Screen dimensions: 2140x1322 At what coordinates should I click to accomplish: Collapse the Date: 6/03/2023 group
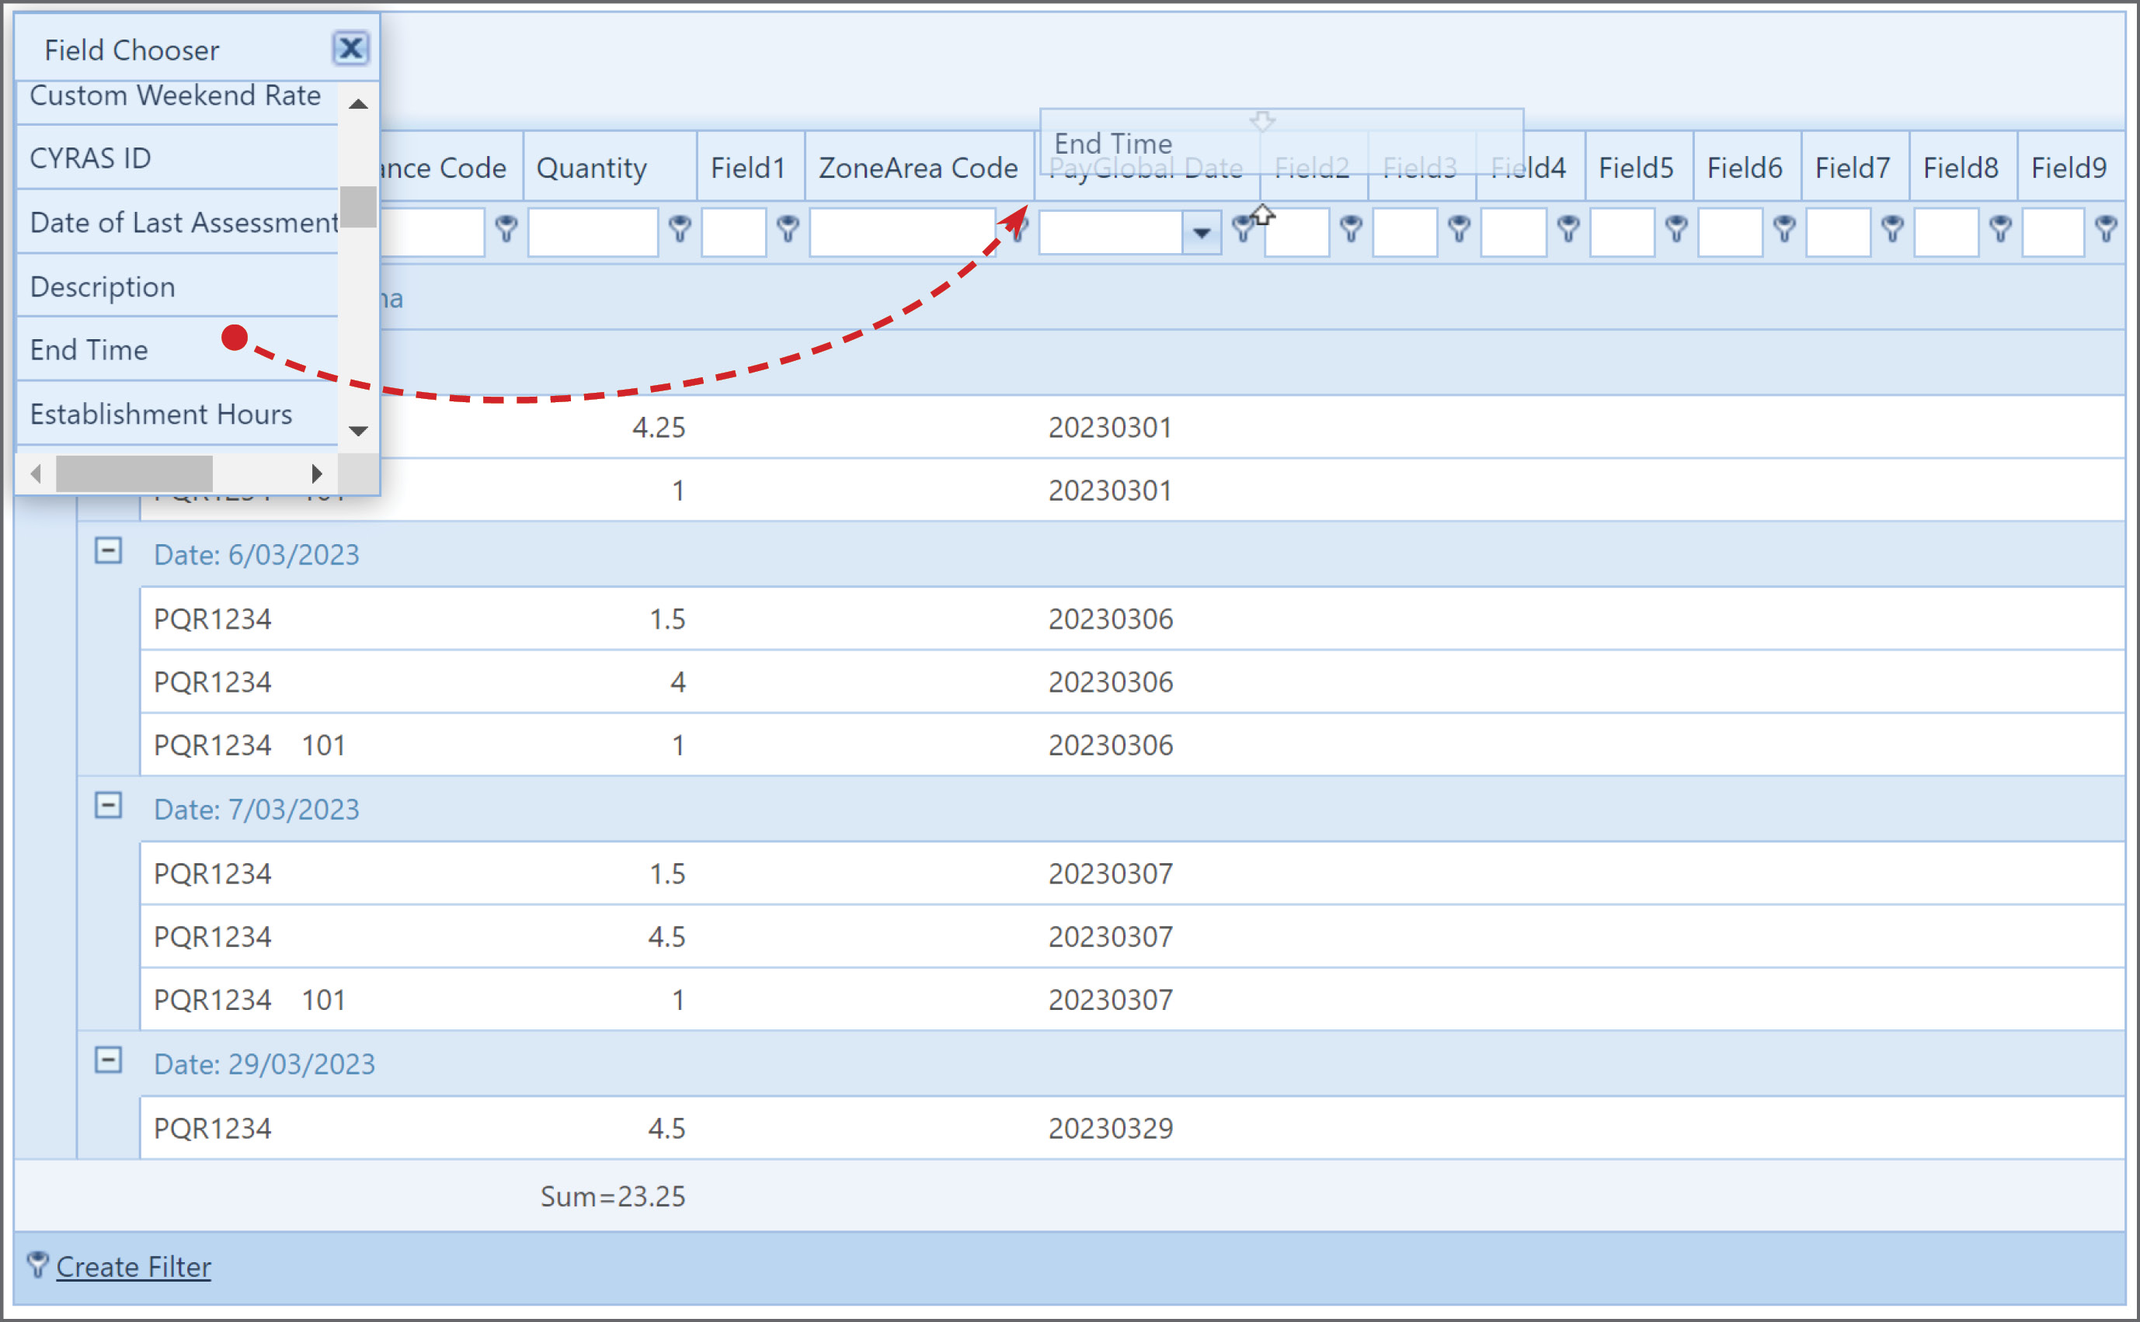[109, 551]
